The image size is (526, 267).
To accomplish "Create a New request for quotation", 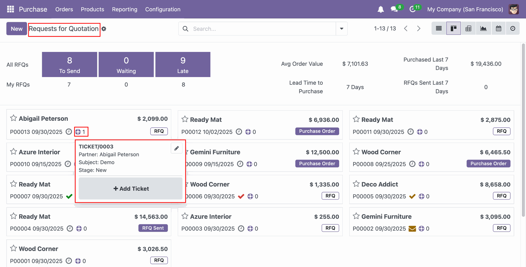I will pyautogui.click(x=17, y=29).
